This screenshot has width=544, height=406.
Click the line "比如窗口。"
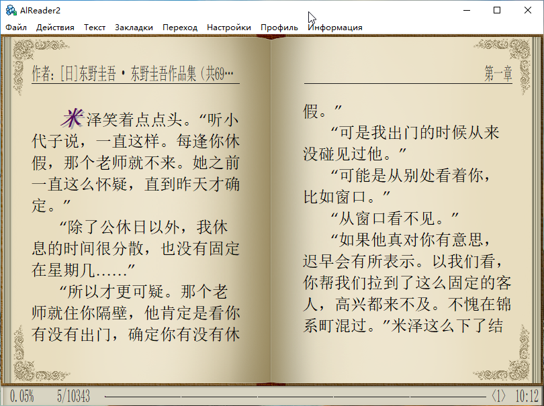(x=347, y=197)
